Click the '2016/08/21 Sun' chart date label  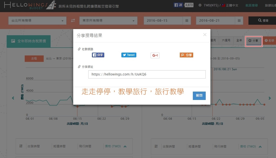[225, 69]
